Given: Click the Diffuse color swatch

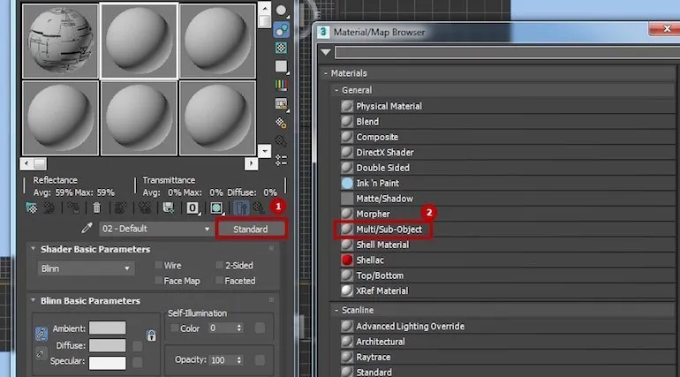Looking at the screenshot, I should [107, 345].
